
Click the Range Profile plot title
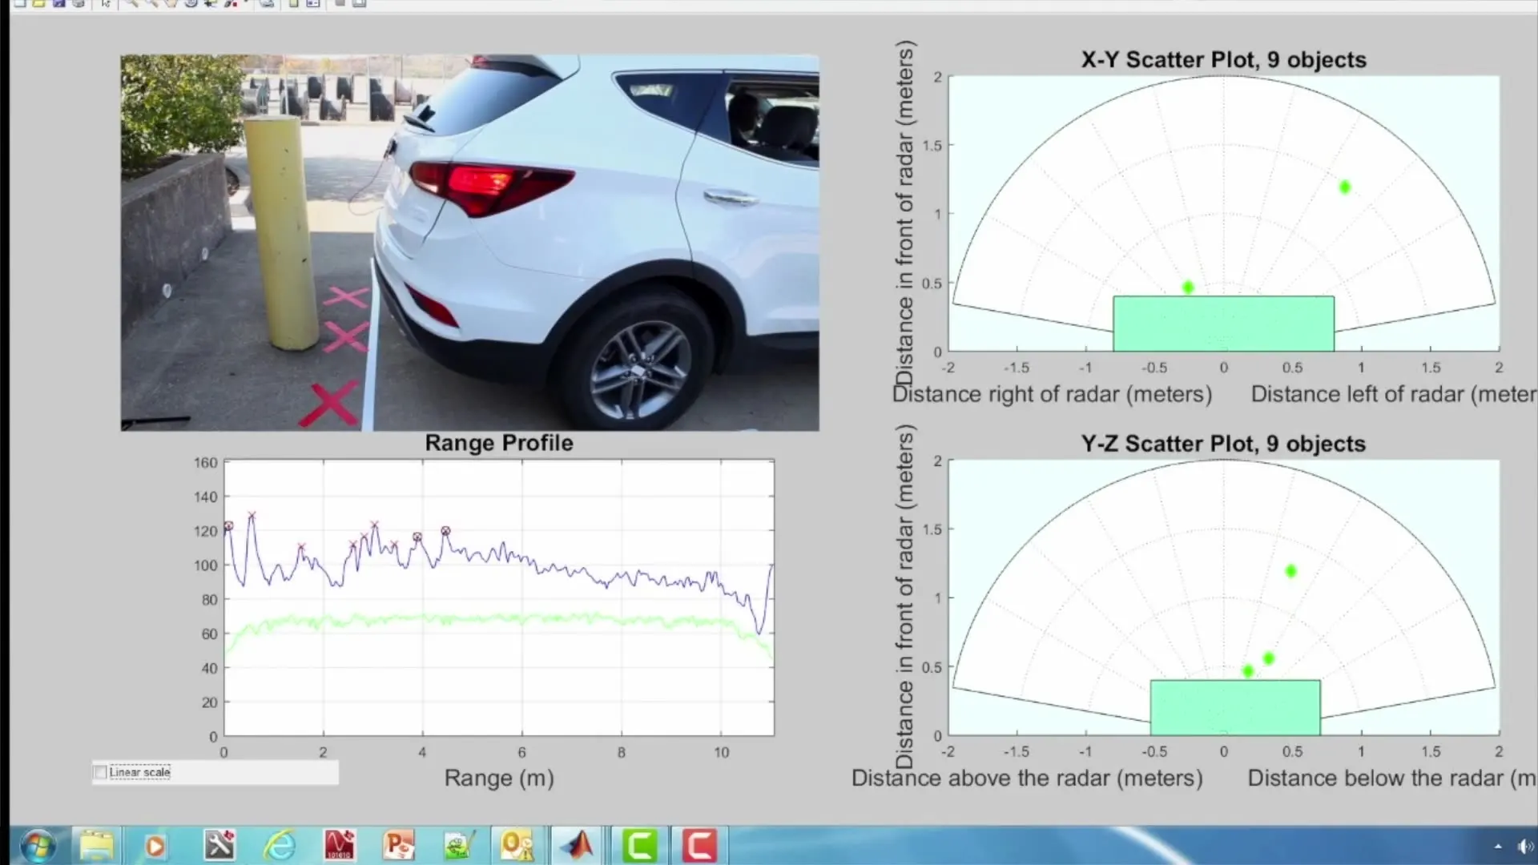pos(498,443)
